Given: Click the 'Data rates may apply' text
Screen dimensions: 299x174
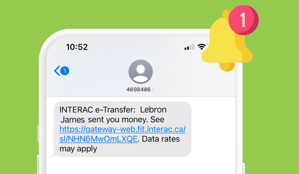Looking at the screenshot, I should (x=119, y=144).
